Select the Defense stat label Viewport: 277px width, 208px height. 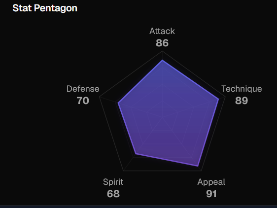coord(83,89)
